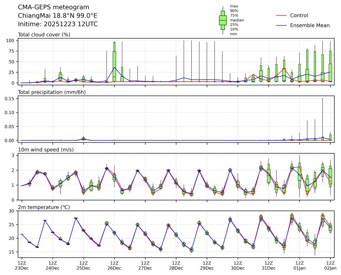Click the '75%' legend label
This screenshot has width=341, height=275.
[234, 15]
